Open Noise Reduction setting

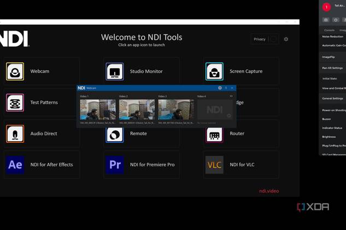(x=332, y=37)
